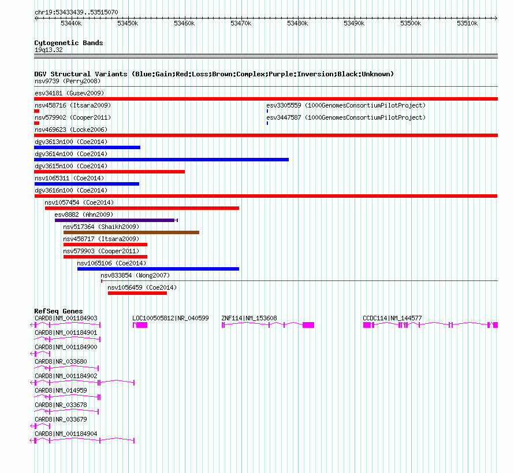This screenshot has height=473, width=514.
Task: Click the tiny esv3305559 blue marker
Action: (x=267, y=111)
